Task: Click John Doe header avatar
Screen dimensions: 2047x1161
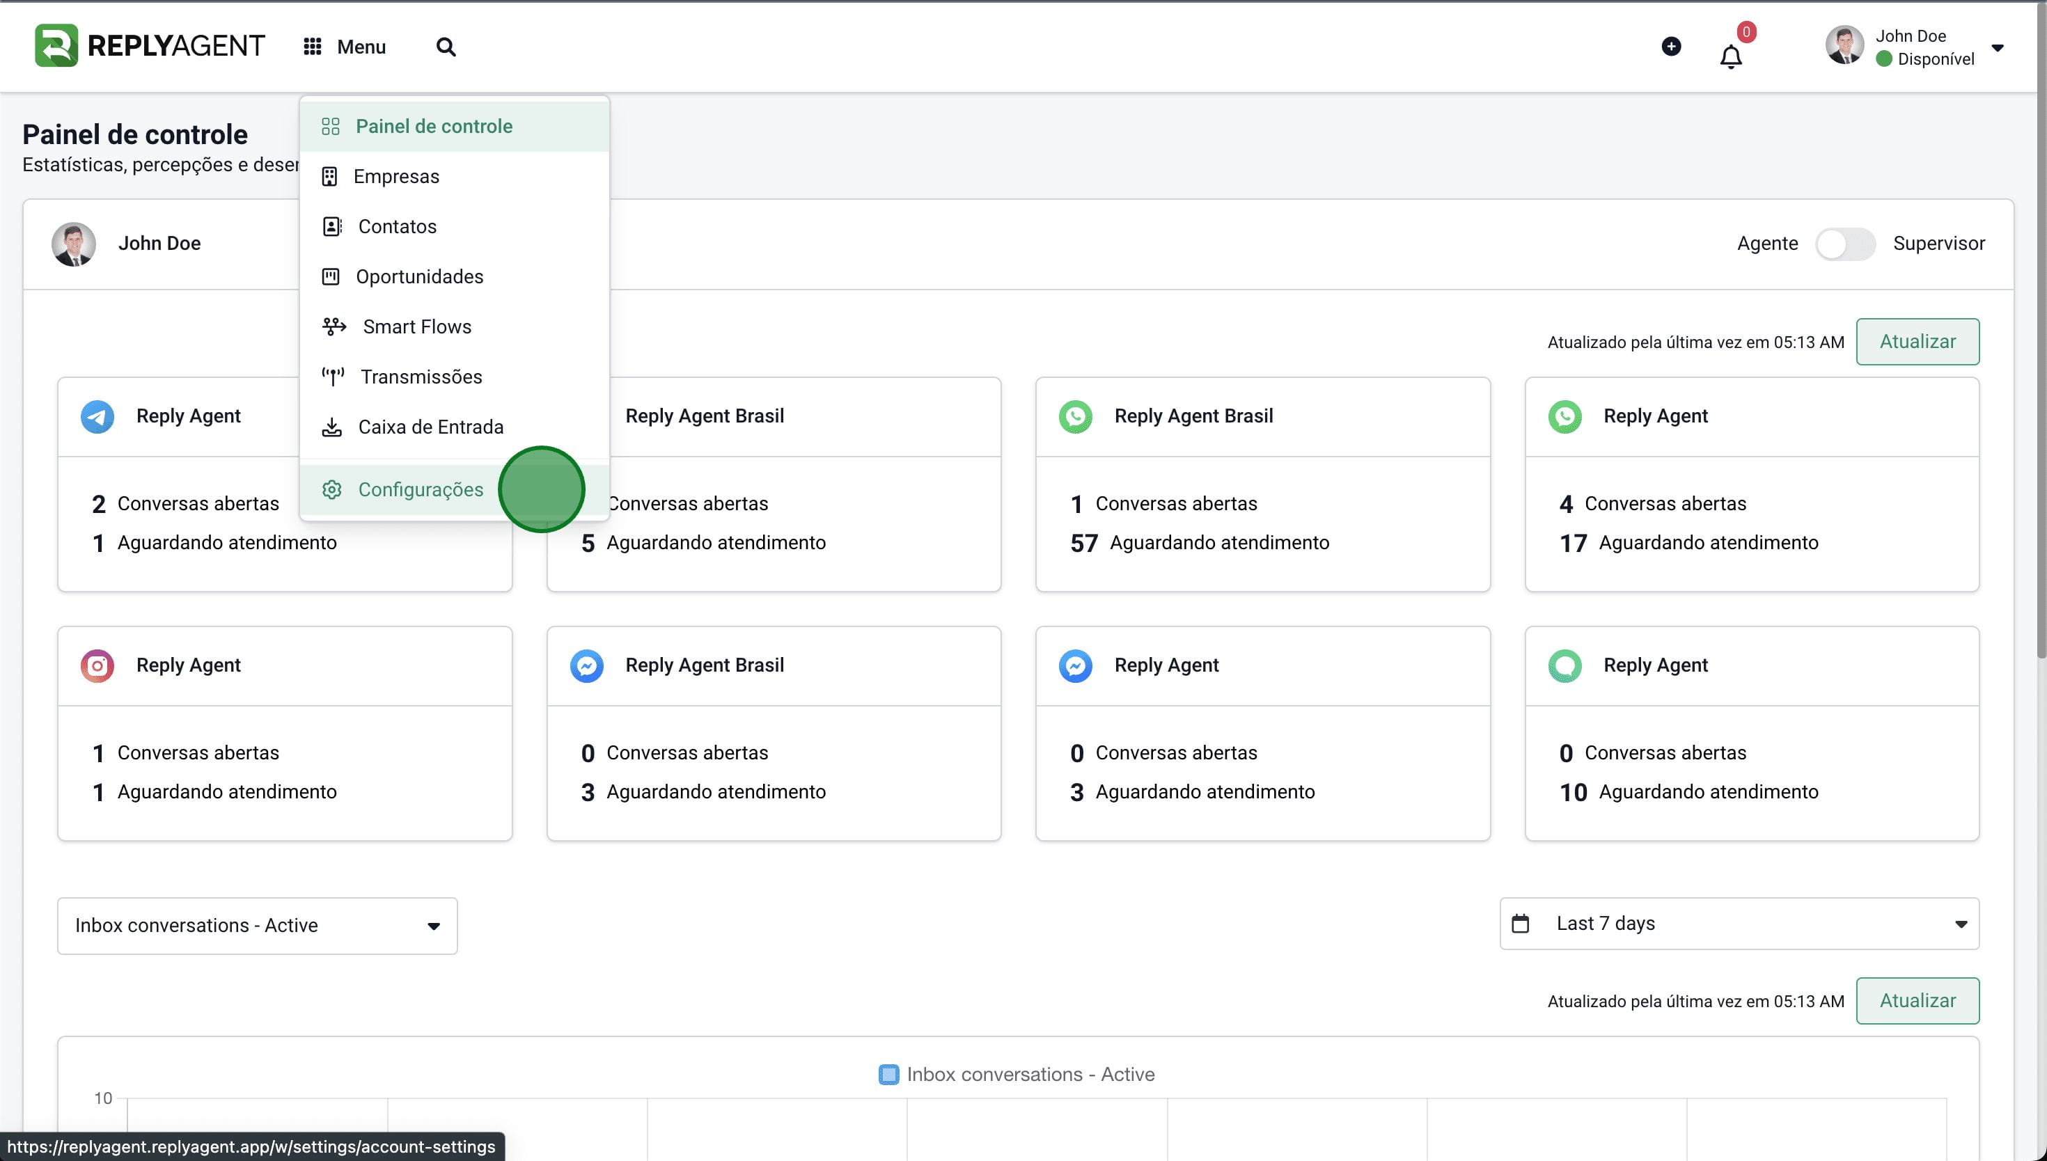Action: tap(1844, 45)
